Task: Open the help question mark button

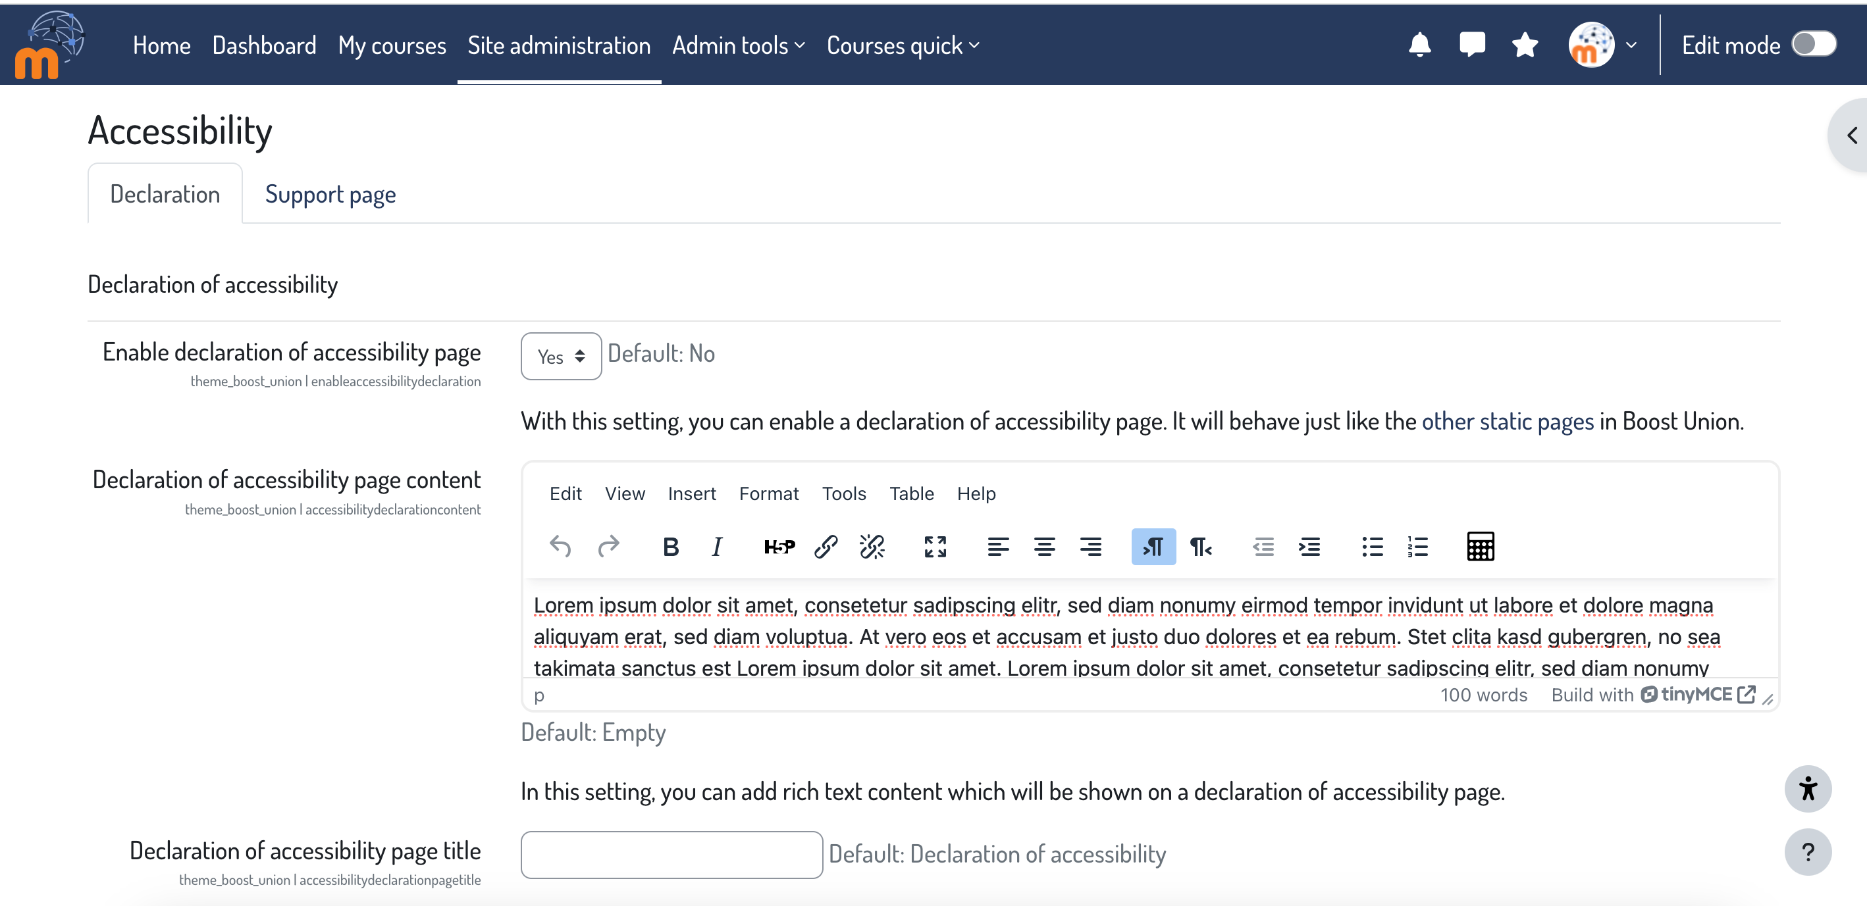Action: click(1808, 851)
